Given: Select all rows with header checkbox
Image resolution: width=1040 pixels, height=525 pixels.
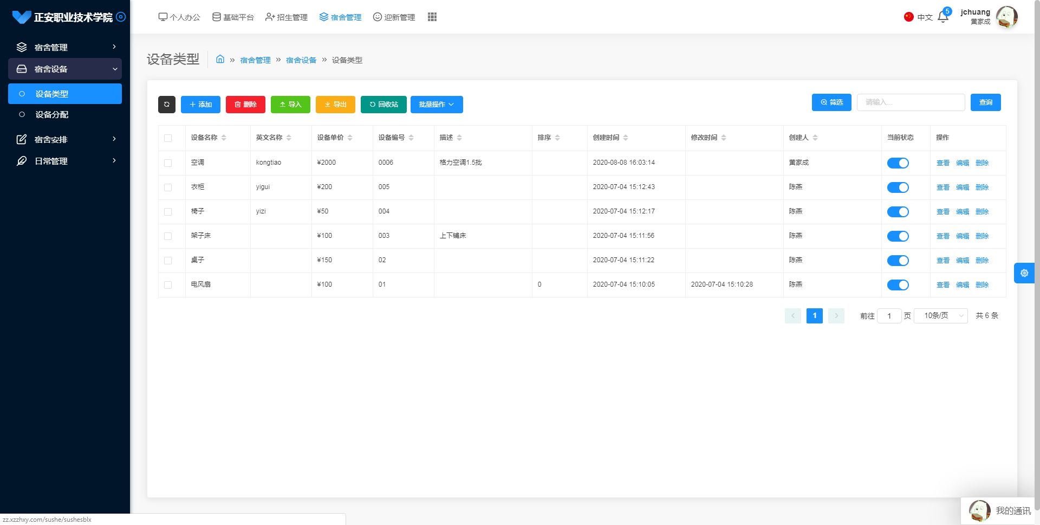Looking at the screenshot, I should pos(168,138).
